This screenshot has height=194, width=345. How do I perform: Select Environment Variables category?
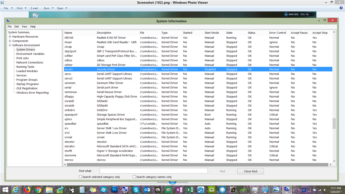click(30, 54)
